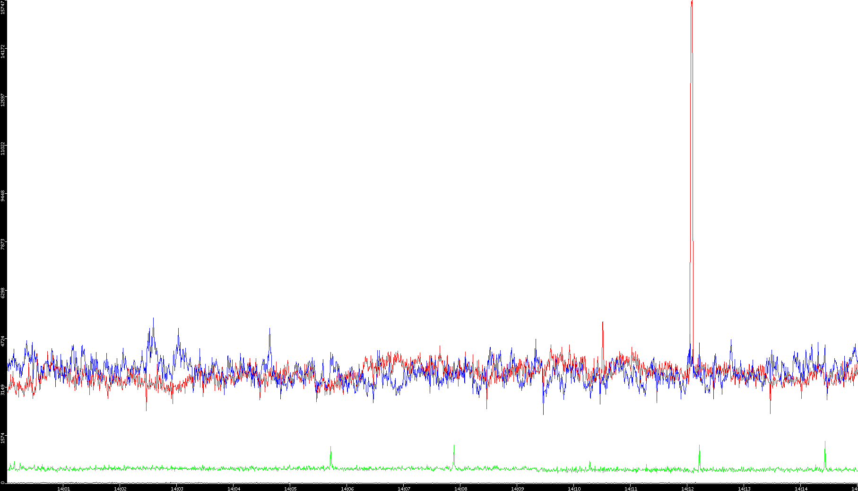The width and height of the screenshot is (858, 491).
Task: Click the highest blue peak near 14:02:30
Action: pyautogui.click(x=153, y=319)
